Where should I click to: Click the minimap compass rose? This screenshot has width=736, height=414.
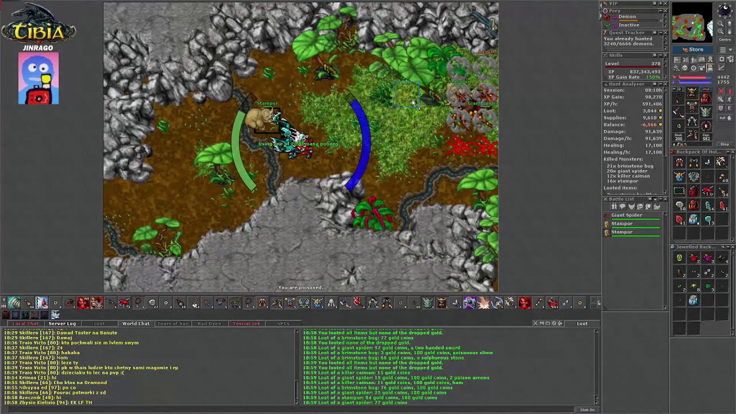coord(724,10)
